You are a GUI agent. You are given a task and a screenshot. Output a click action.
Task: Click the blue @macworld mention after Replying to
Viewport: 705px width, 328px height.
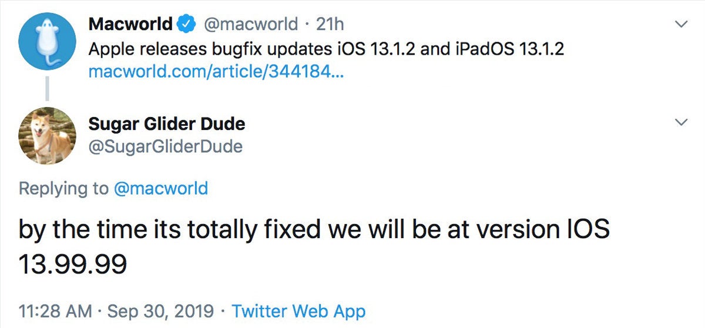pos(160,188)
